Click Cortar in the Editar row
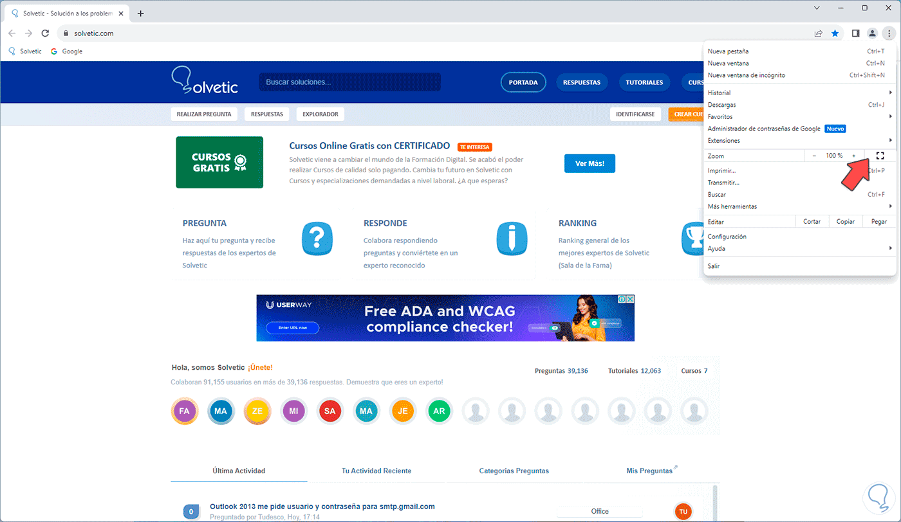This screenshot has height=522, width=901. pos(812,221)
